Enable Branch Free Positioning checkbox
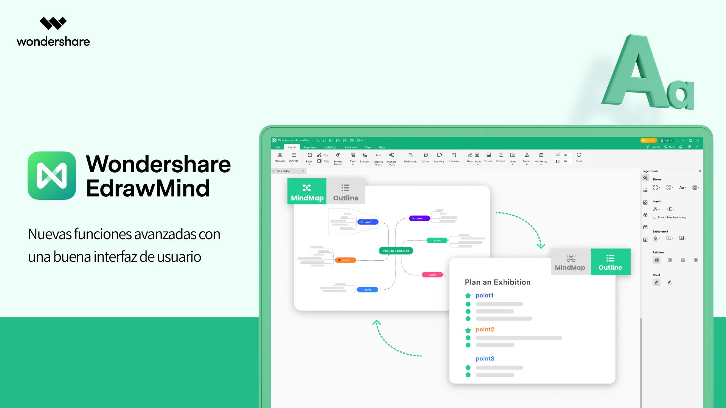726x408 pixels. coord(655,217)
